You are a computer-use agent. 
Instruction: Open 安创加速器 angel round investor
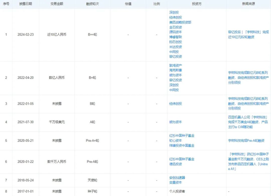[177, 177]
